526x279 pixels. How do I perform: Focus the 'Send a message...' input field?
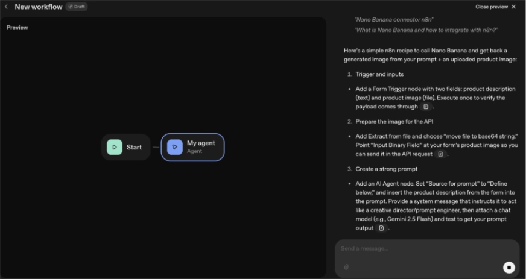(416, 248)
